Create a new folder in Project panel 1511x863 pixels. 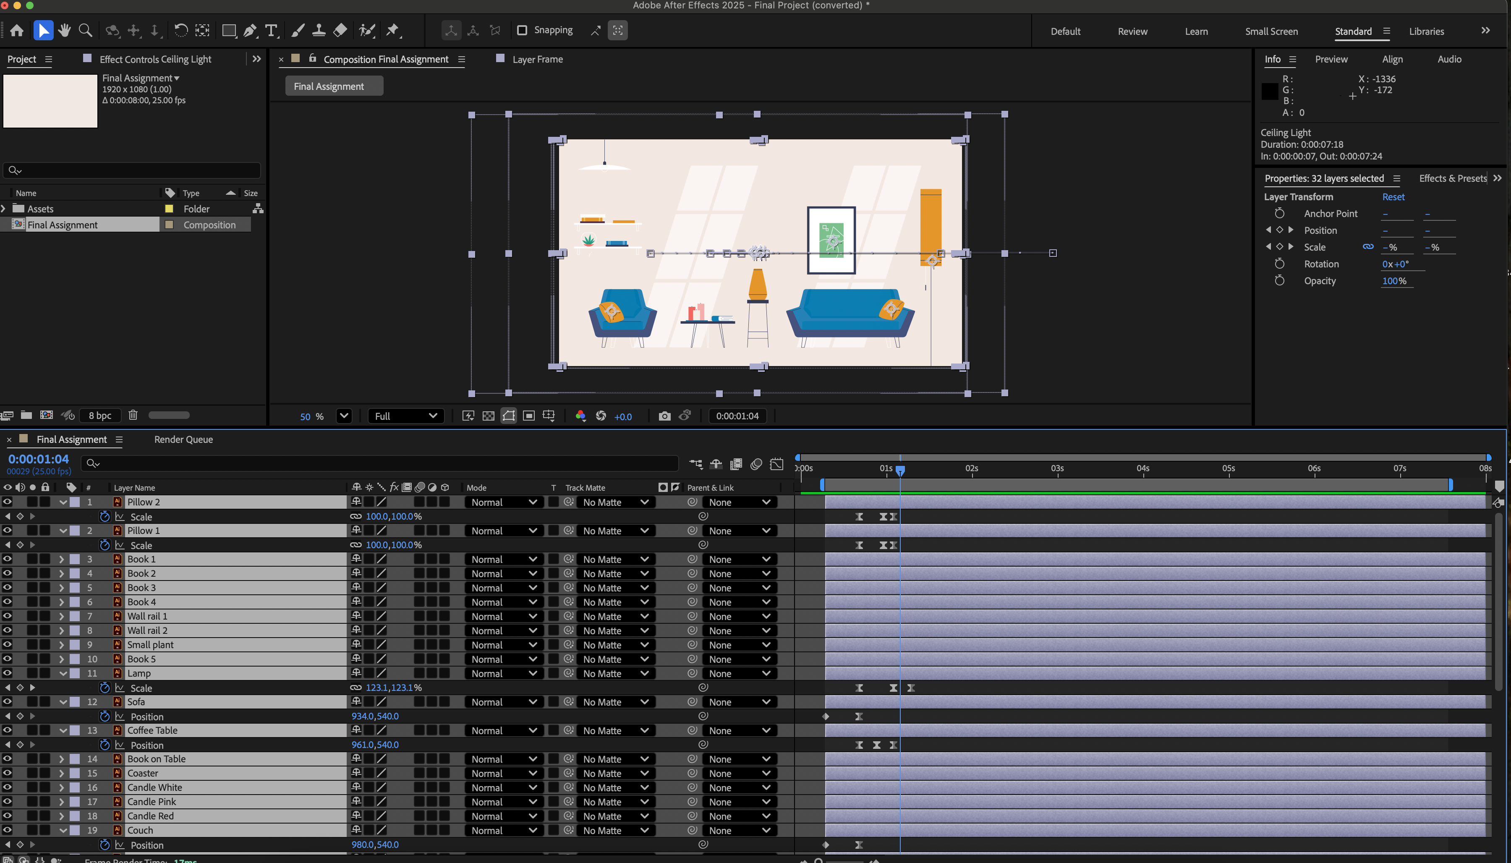tap(26, 415)
